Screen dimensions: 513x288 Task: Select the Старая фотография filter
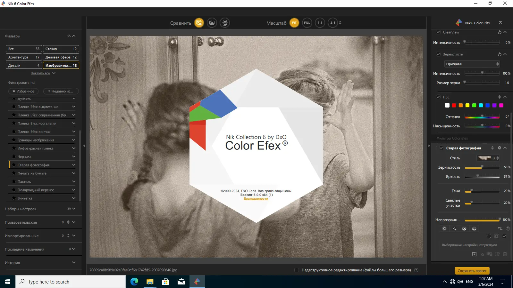(x=34, y=165)
